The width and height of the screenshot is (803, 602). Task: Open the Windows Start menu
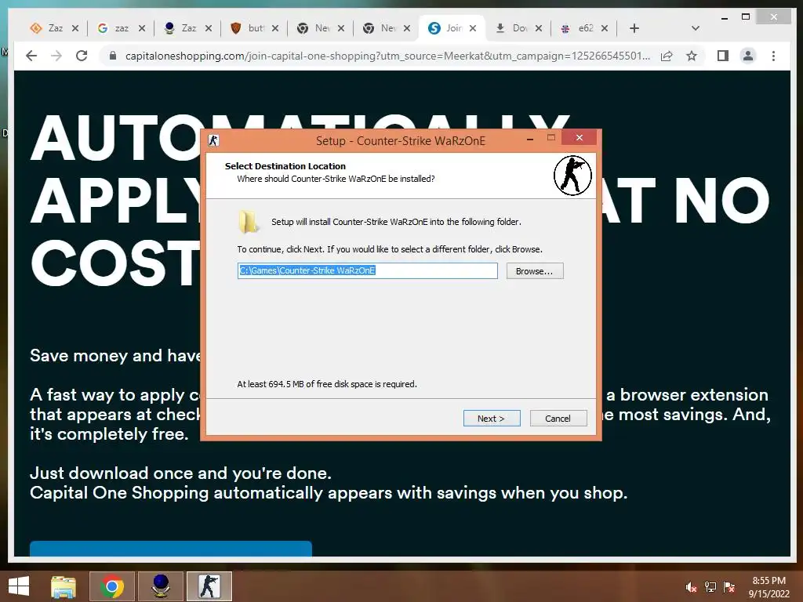coord(19,586)
